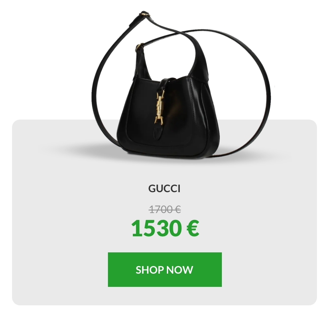Click the gold ring joining handle to bag
This screenshot has width=329, height=329.
(x=138, y=48)
